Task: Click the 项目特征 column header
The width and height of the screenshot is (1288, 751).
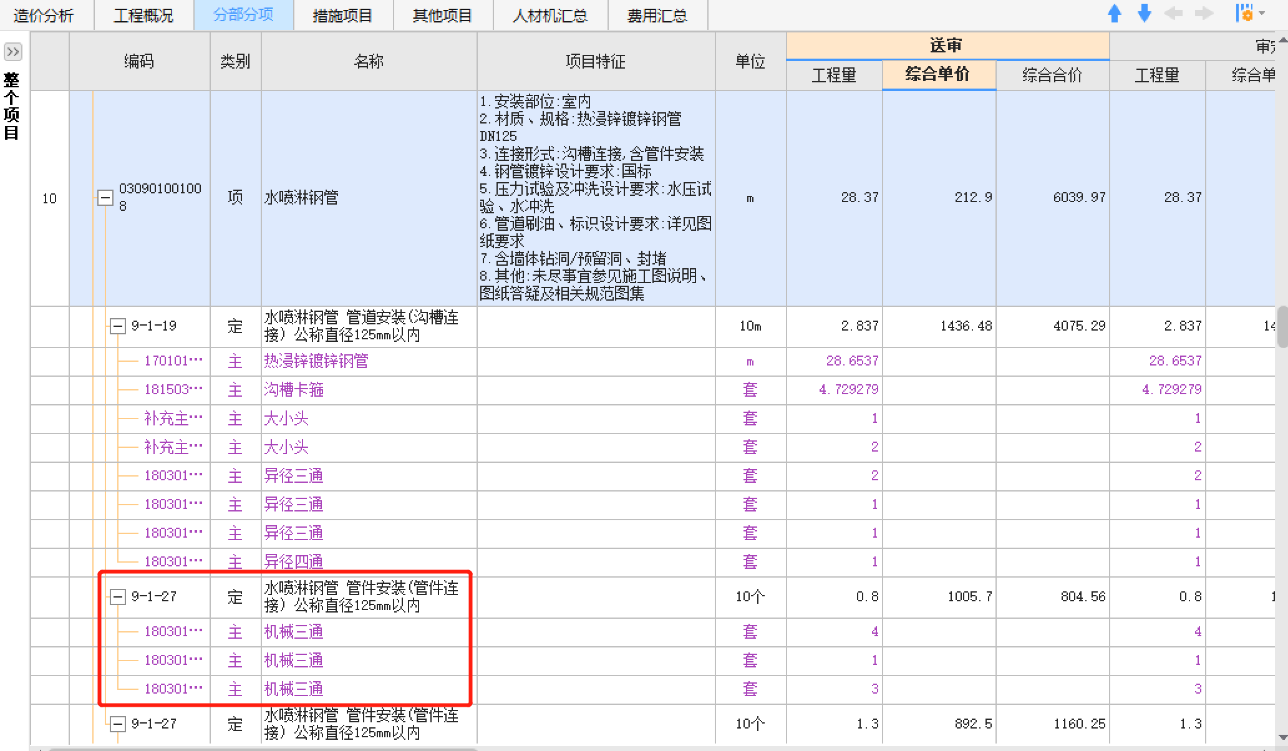Action: click(596, 61)
